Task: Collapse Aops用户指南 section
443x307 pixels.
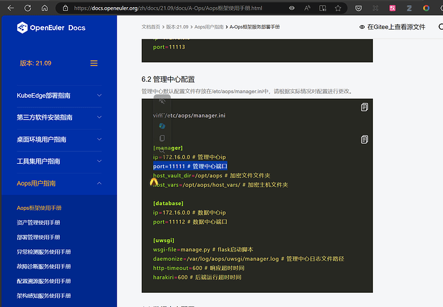Action: 99,183
